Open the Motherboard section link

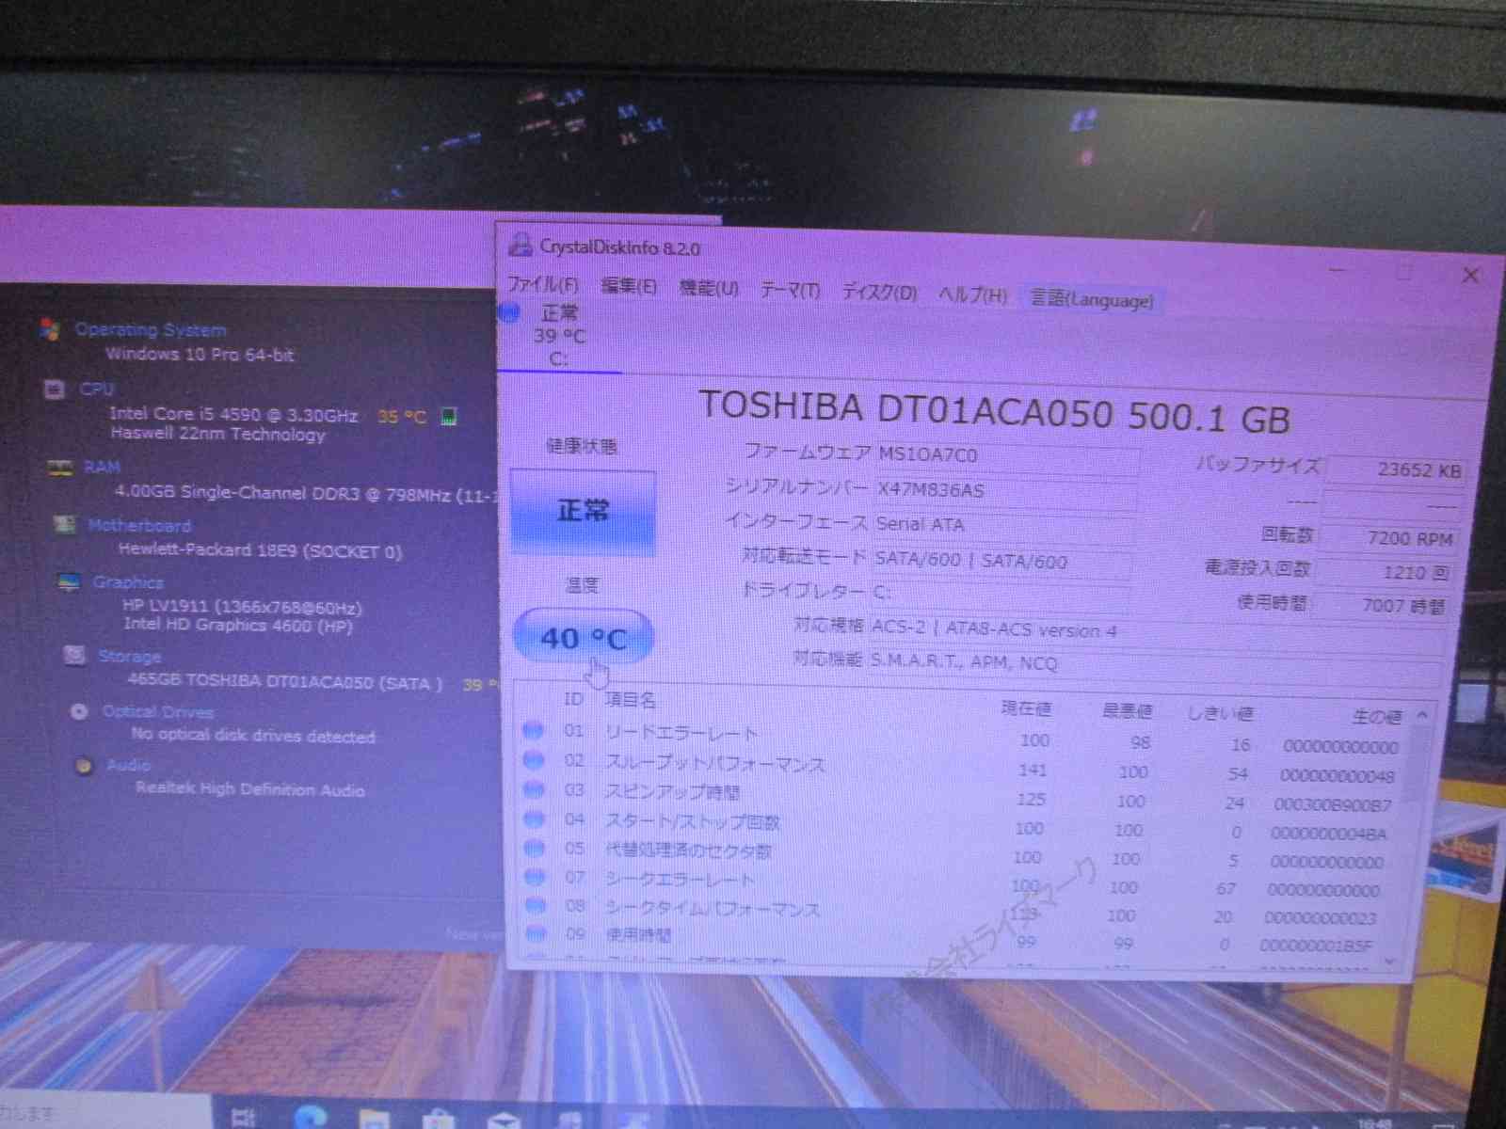pyautogui.click(x=139, y=526)
